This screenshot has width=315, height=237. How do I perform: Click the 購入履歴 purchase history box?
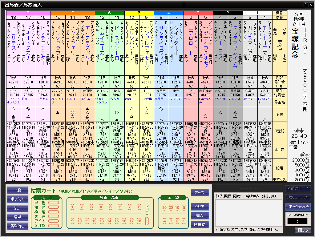249,213
